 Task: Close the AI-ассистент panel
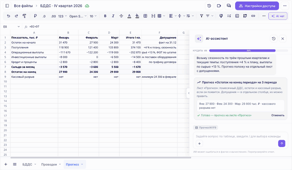pyautogui.click(x=282, y=39)
